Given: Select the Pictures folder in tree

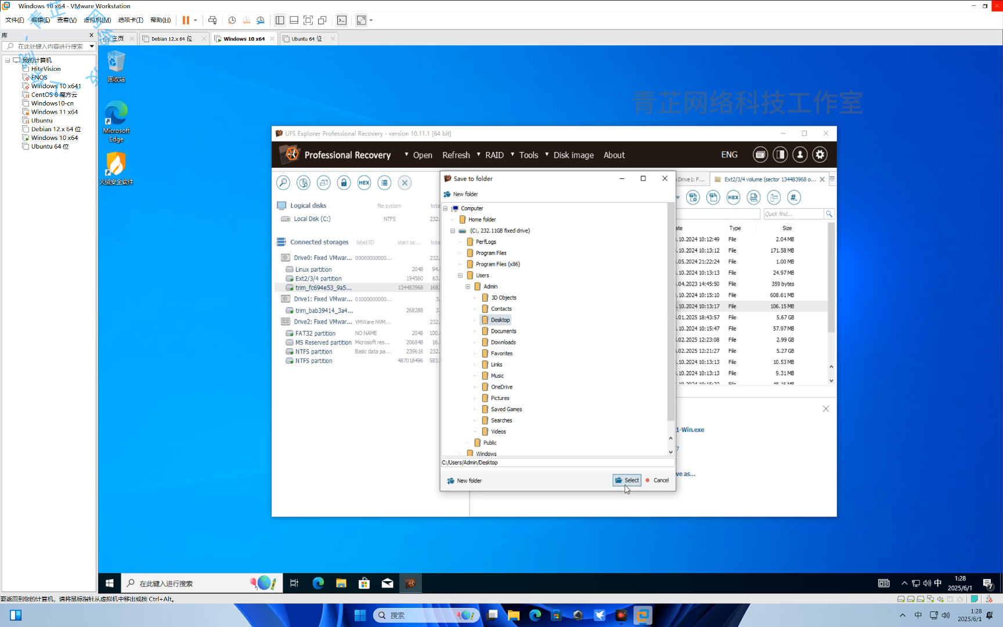Looking at the screenshot, I should [x=500, y=398].
